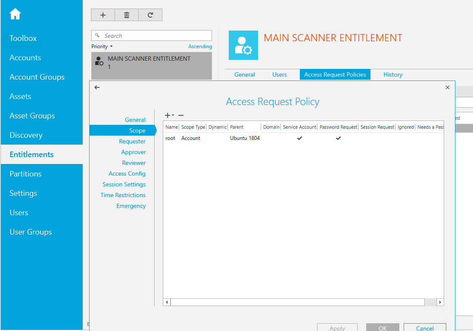
Task: Remove scope item with minus icon
Action: 181,115
